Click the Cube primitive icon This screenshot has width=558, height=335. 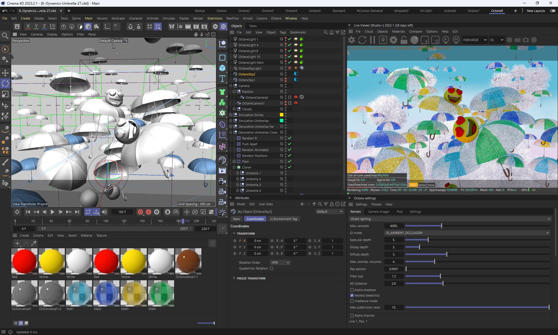point(222,68)
